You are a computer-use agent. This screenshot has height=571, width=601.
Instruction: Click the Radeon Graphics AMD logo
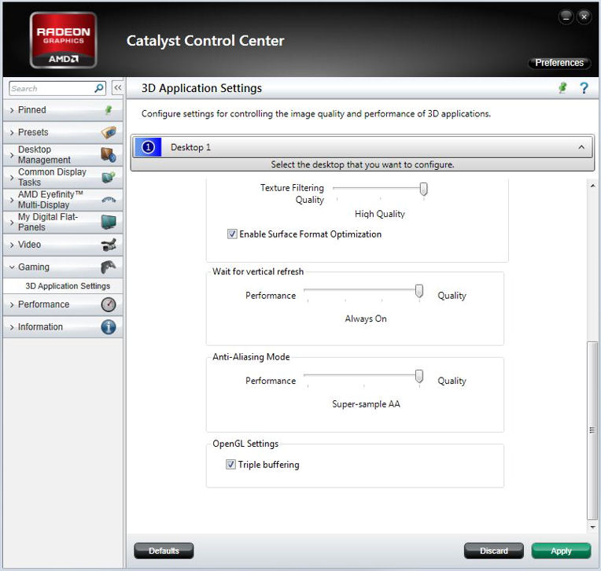click(63, 40)
